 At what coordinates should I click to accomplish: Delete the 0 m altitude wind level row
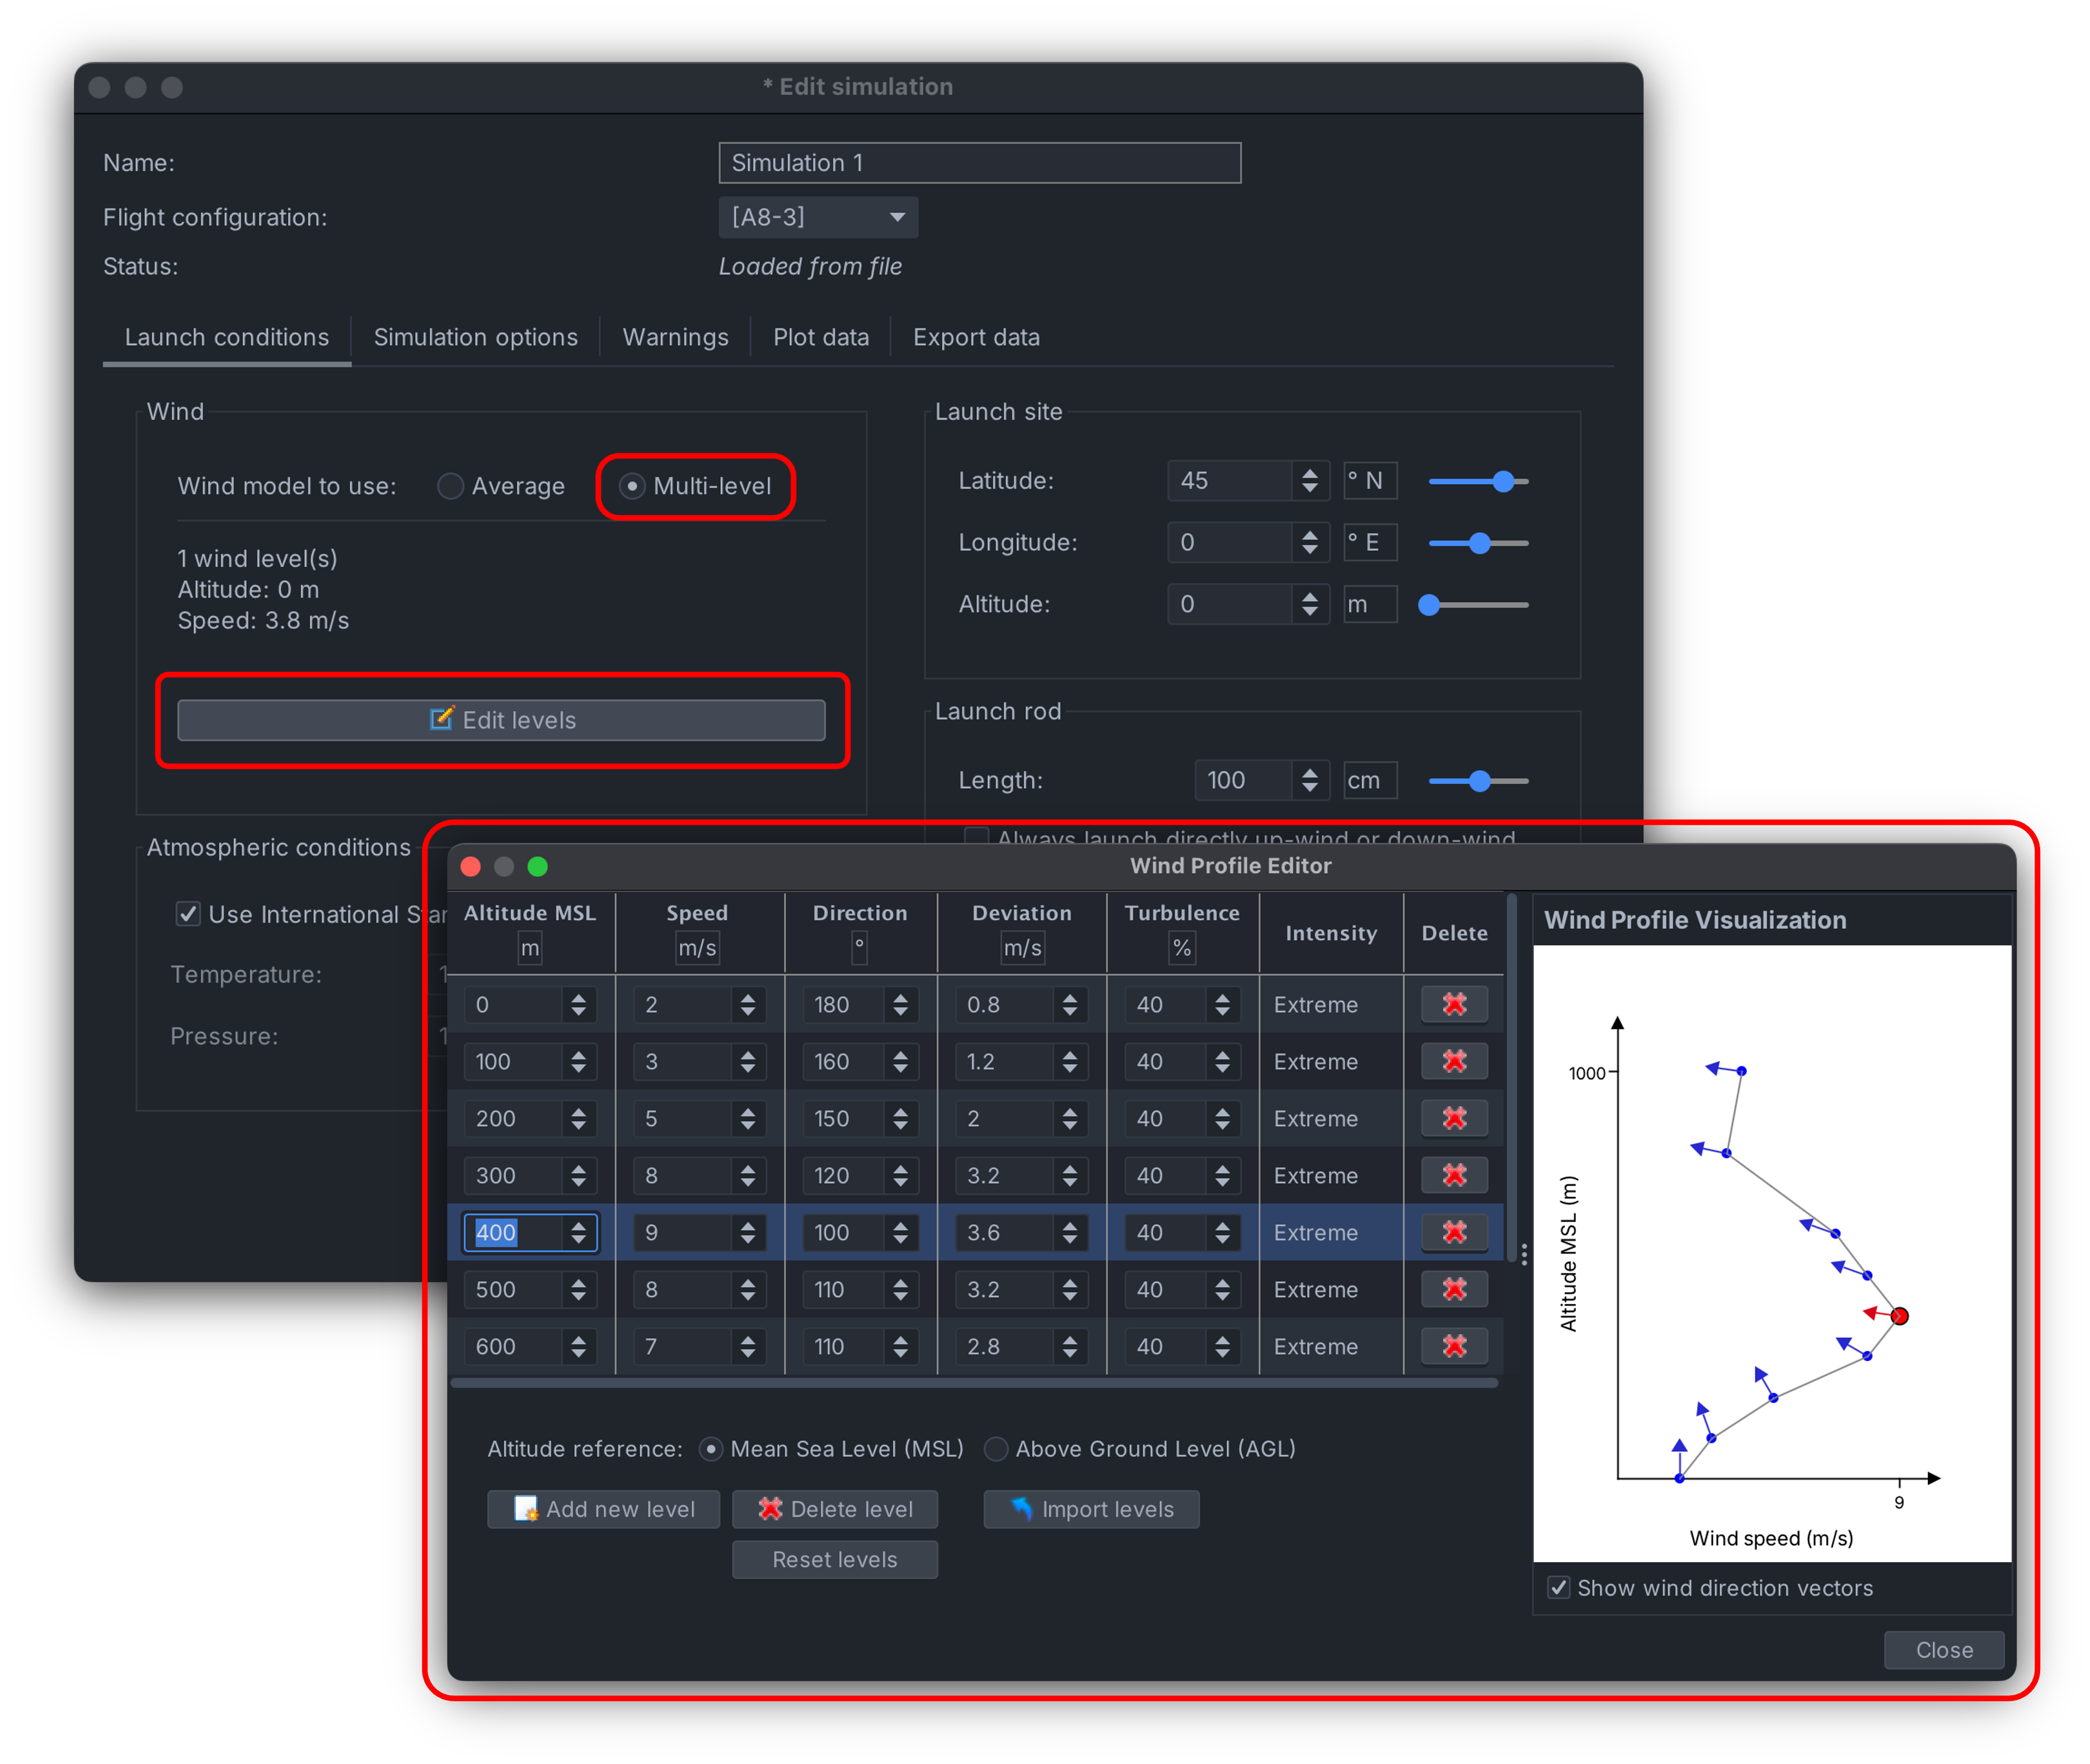pos(1454,1004)
